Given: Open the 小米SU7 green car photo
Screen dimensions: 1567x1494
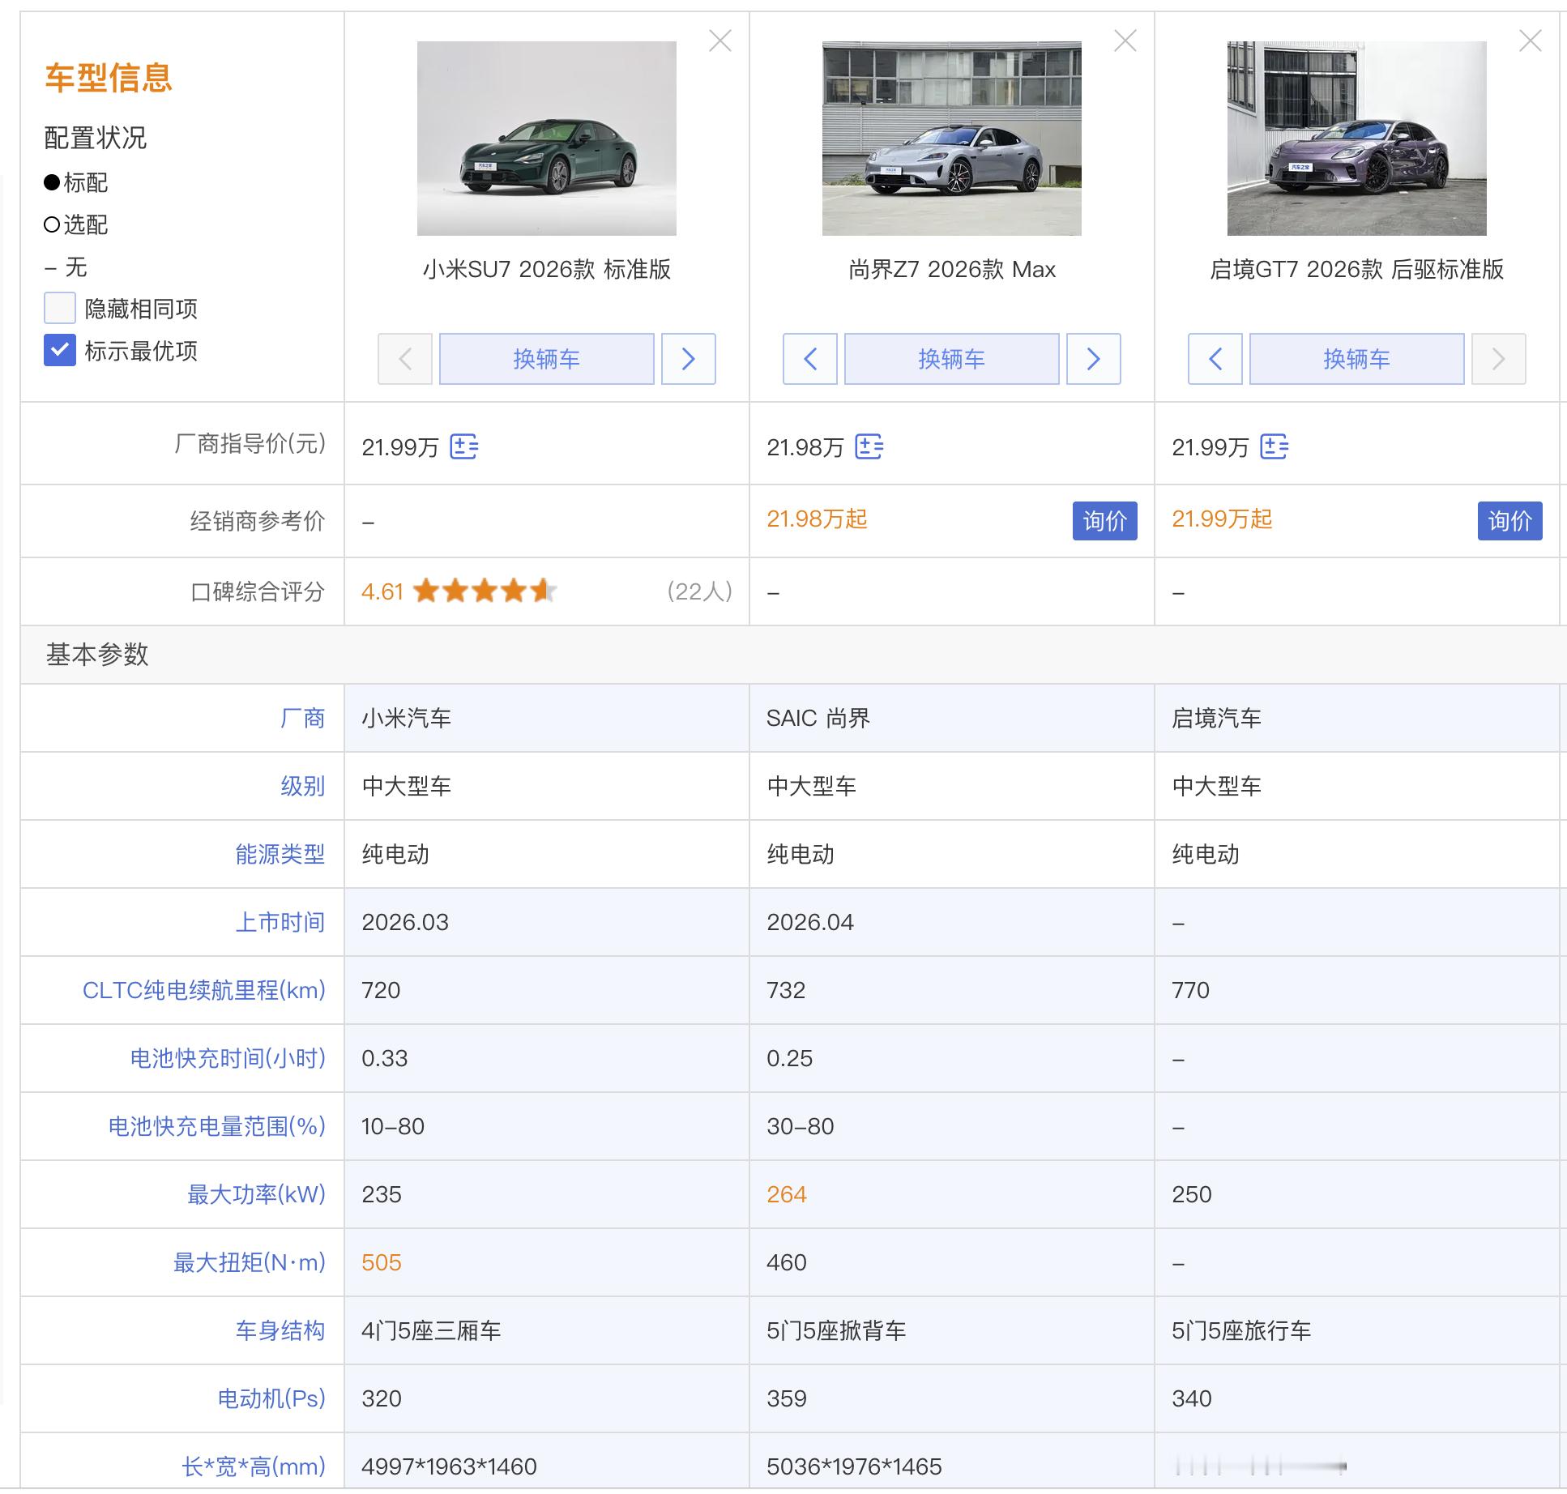Looking at the screenshot, I should pyautogui.click(x=547, y=139).
